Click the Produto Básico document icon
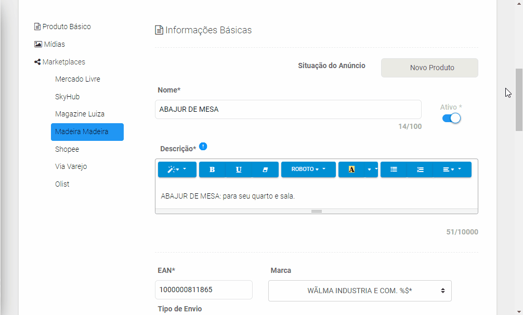This screenshot has width=523, height=315. click(37, 27)
